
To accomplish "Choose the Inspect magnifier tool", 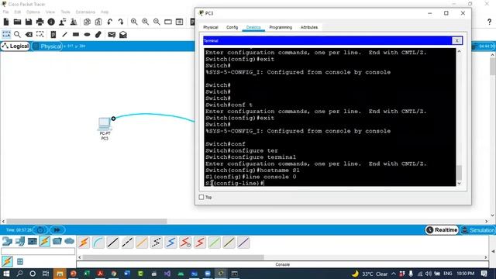I will pos(17,34).
